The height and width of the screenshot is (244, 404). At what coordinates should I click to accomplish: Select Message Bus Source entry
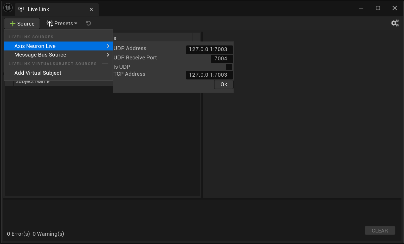coord(58,55)
